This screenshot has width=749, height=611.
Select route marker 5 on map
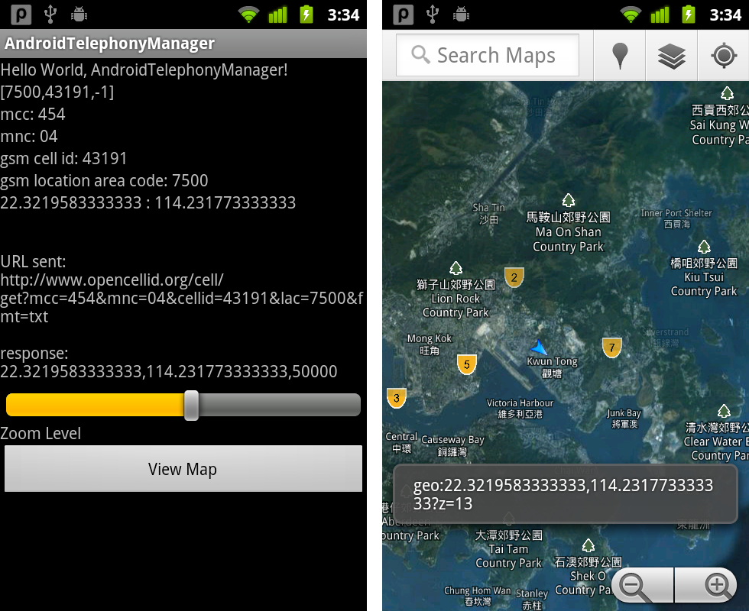point(467,365)
